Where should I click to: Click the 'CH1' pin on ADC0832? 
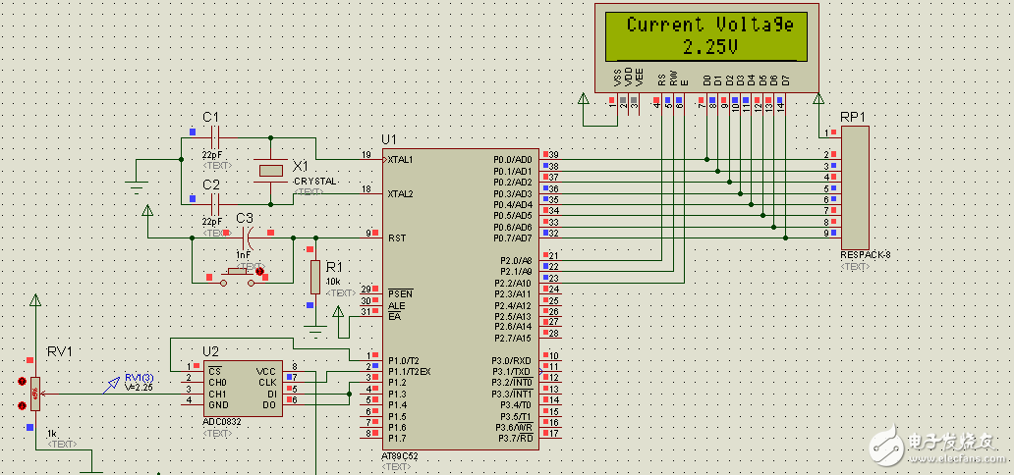(216, 393)
